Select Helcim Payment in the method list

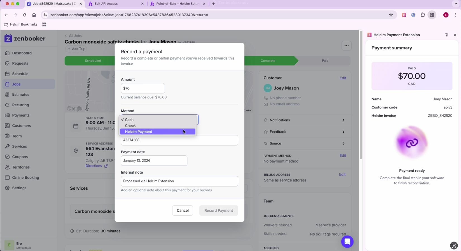pos(158,132)
